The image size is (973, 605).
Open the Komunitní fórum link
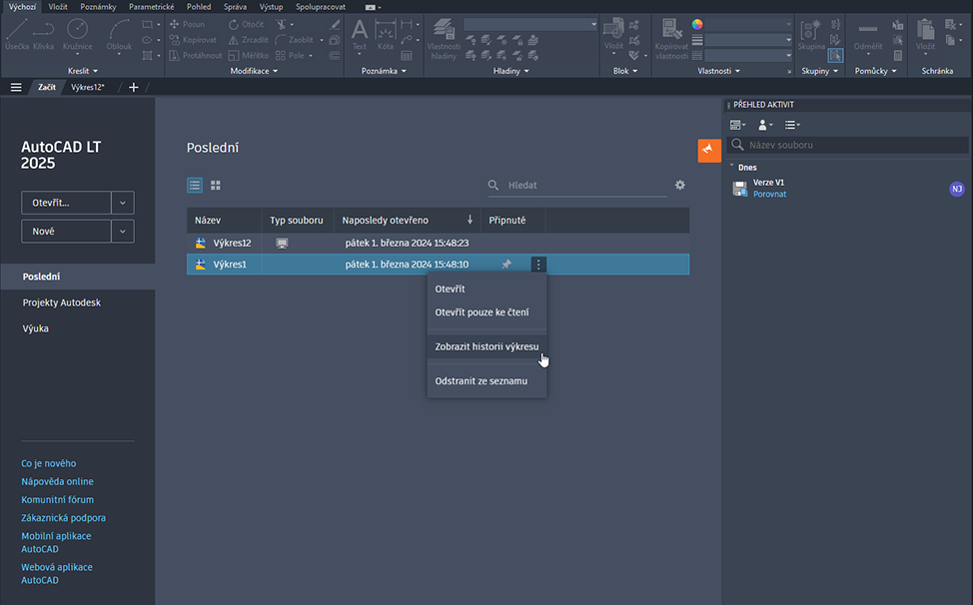(57, 499)
